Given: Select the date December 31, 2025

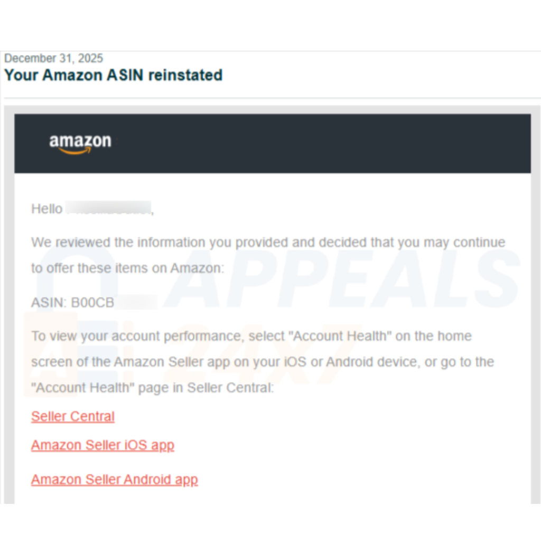Looking at the screenshot, I should [54, 58].
